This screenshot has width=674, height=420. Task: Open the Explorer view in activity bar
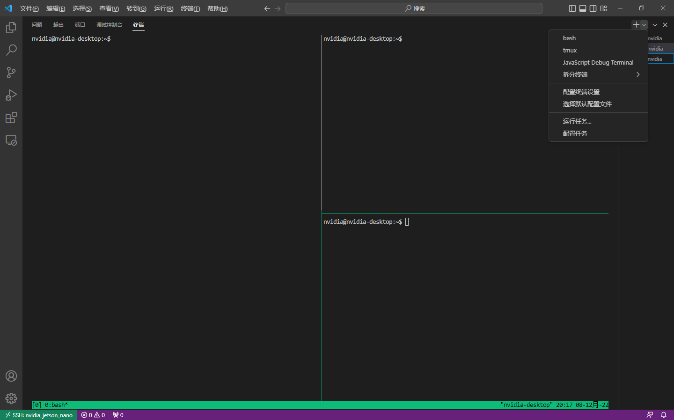click(11, 28)
